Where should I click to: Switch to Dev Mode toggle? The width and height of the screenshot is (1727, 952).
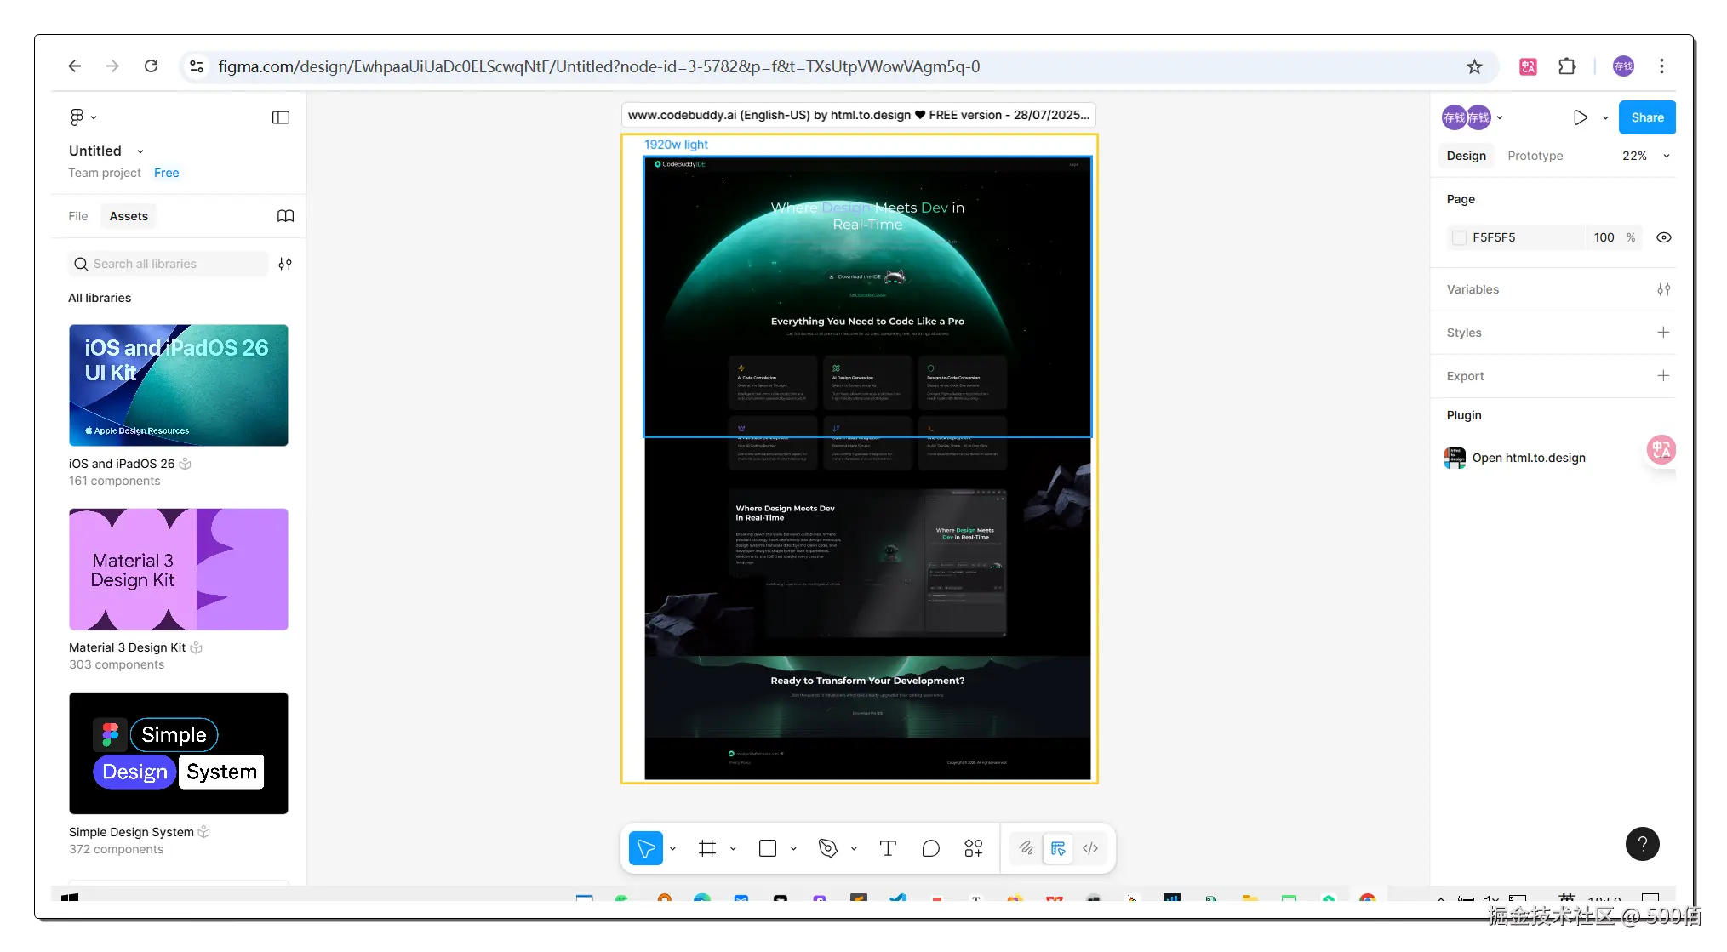click(1090, 848)
